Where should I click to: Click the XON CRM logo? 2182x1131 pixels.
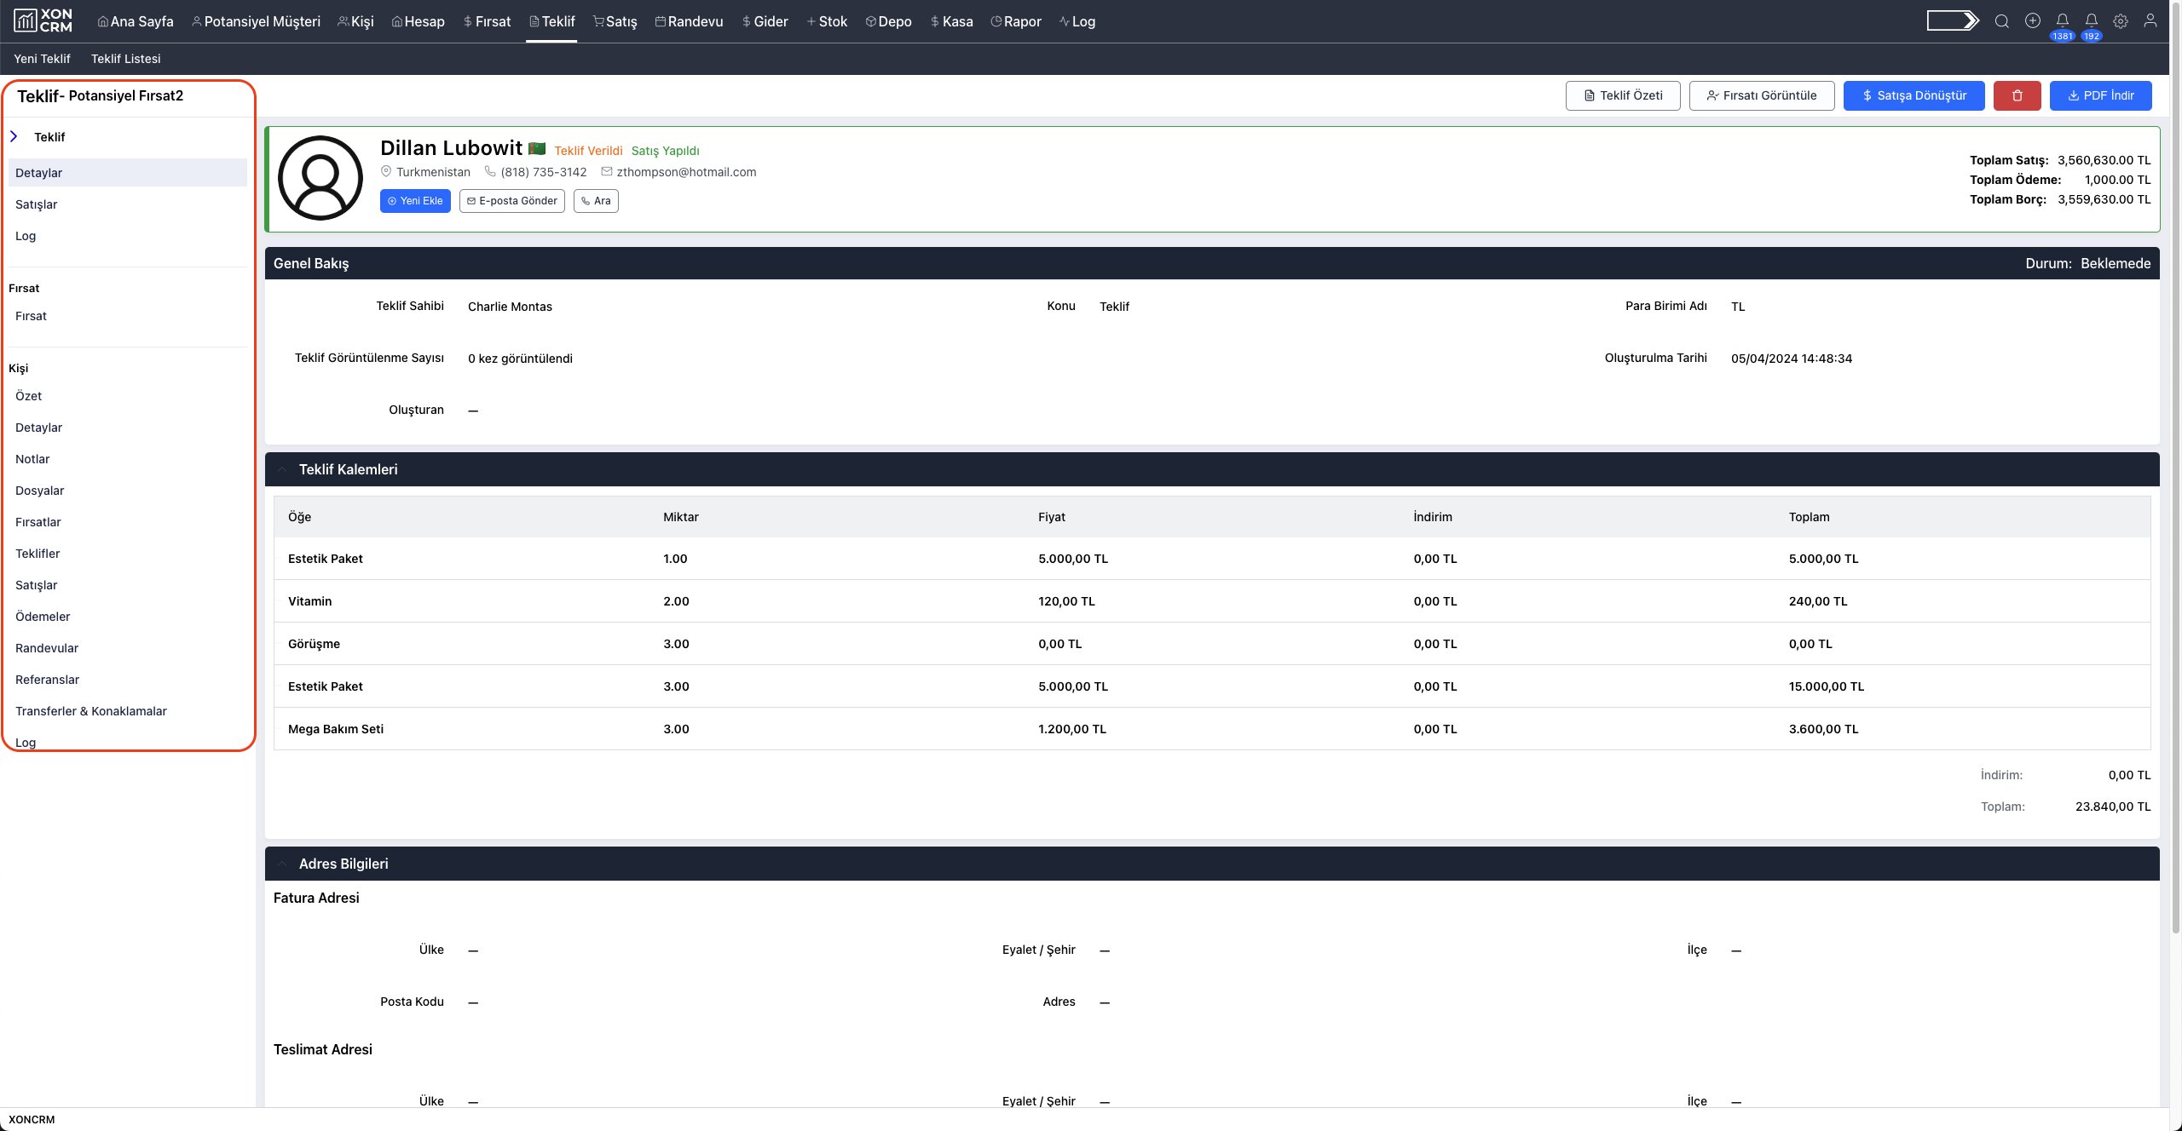[43, 20]
